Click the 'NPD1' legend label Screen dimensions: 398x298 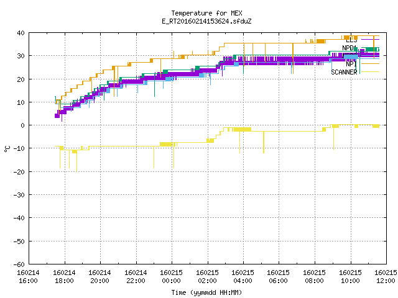[349, 48]
